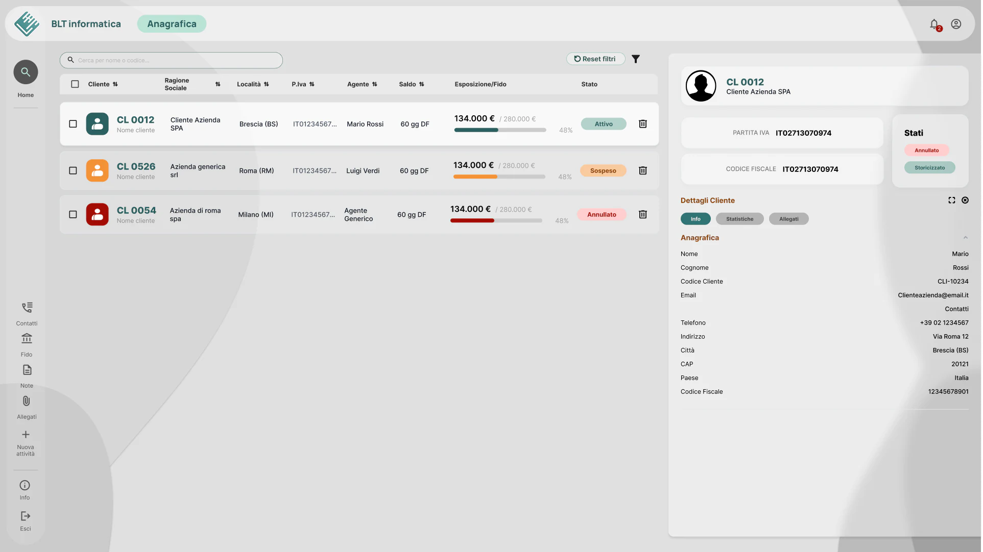983x552 pixels.
Task: Click the email Clienteazienda@email.it
Action: point(933,295)
